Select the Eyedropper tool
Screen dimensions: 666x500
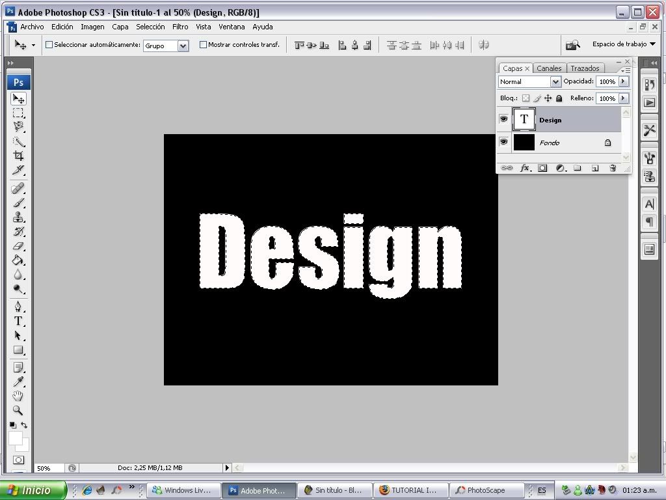[x=18, y=382]
